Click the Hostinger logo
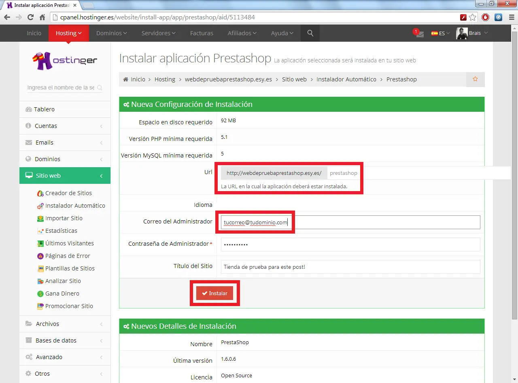Screen dimensions: 518x383 click(x=65, y=61)
